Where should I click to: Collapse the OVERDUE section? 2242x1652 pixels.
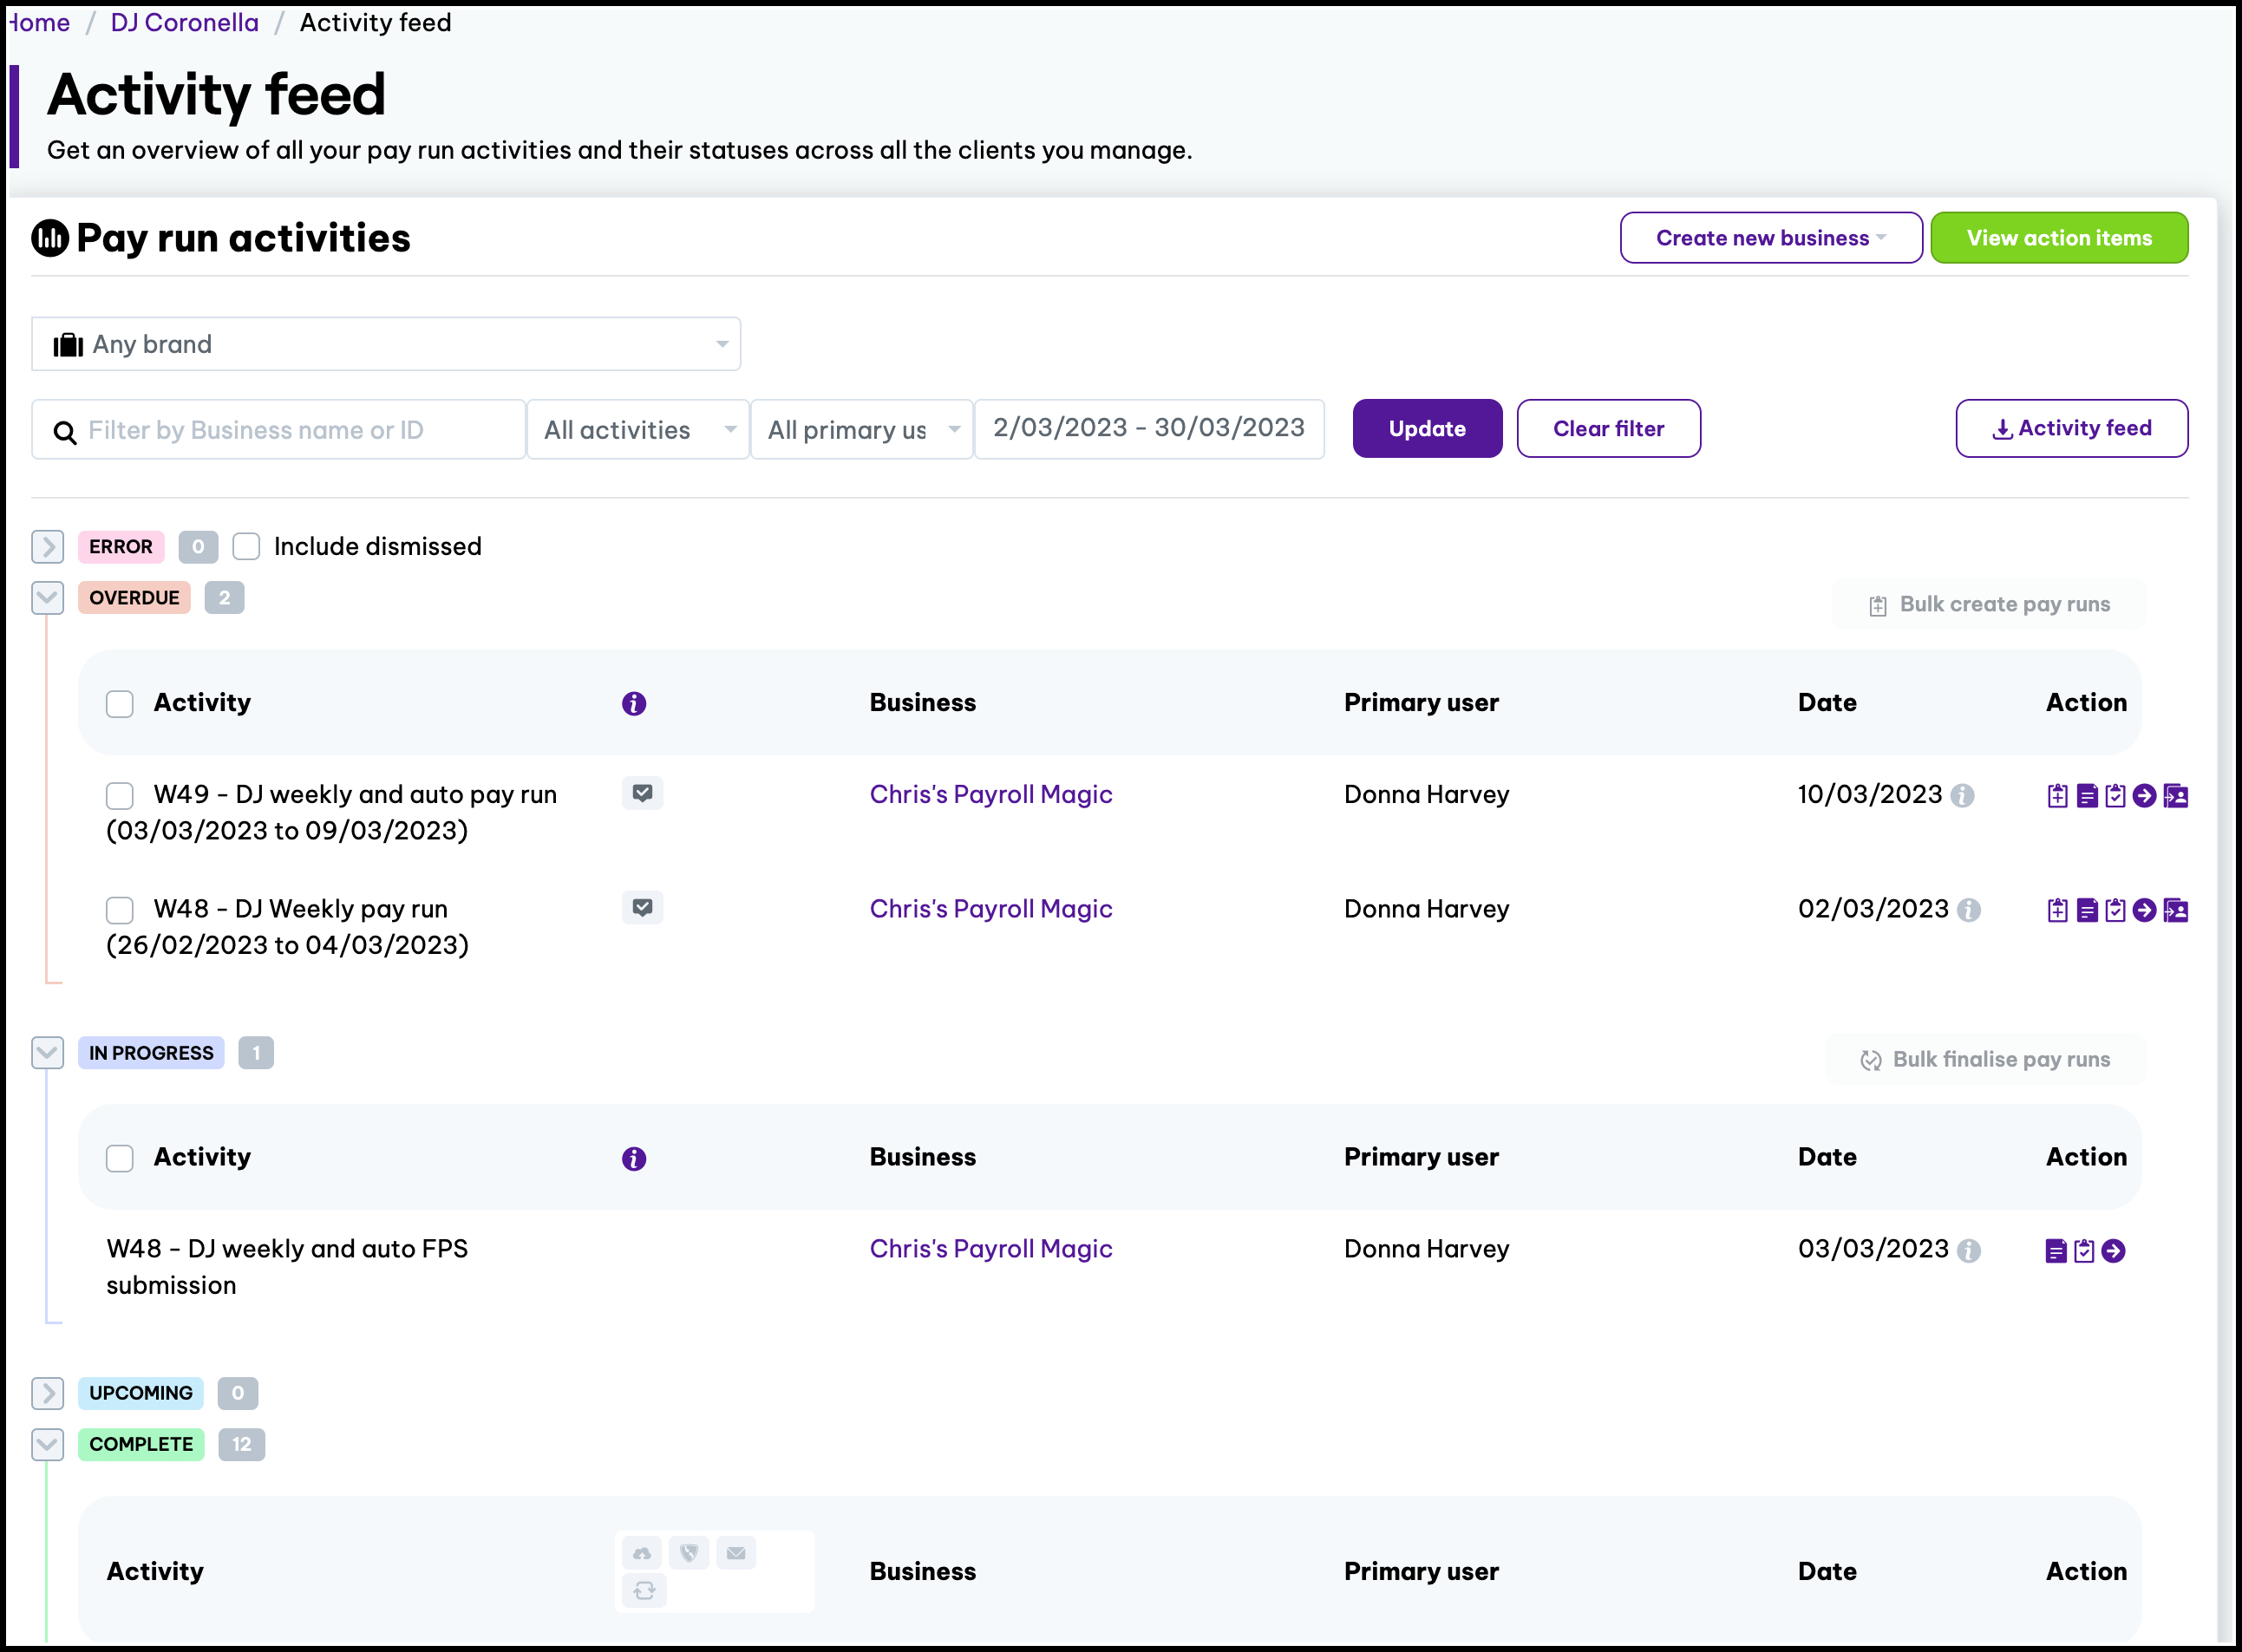click(47, 598)
